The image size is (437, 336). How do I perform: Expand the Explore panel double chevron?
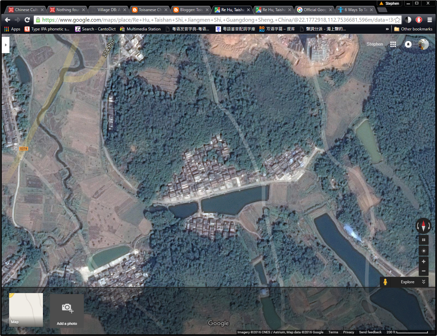point(423,282)
